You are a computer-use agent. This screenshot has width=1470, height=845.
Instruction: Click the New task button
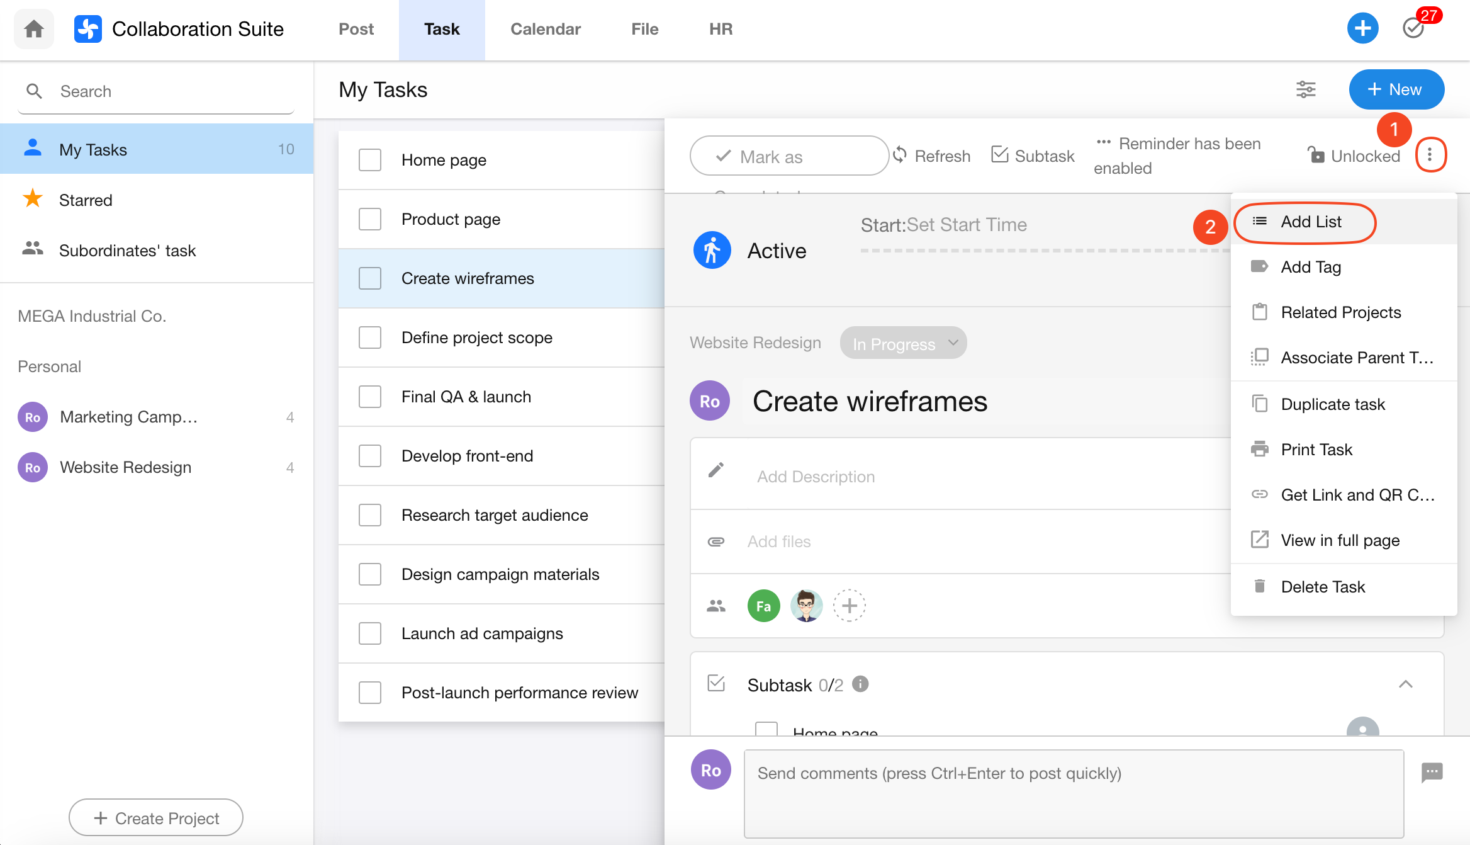click(1396, 89)
